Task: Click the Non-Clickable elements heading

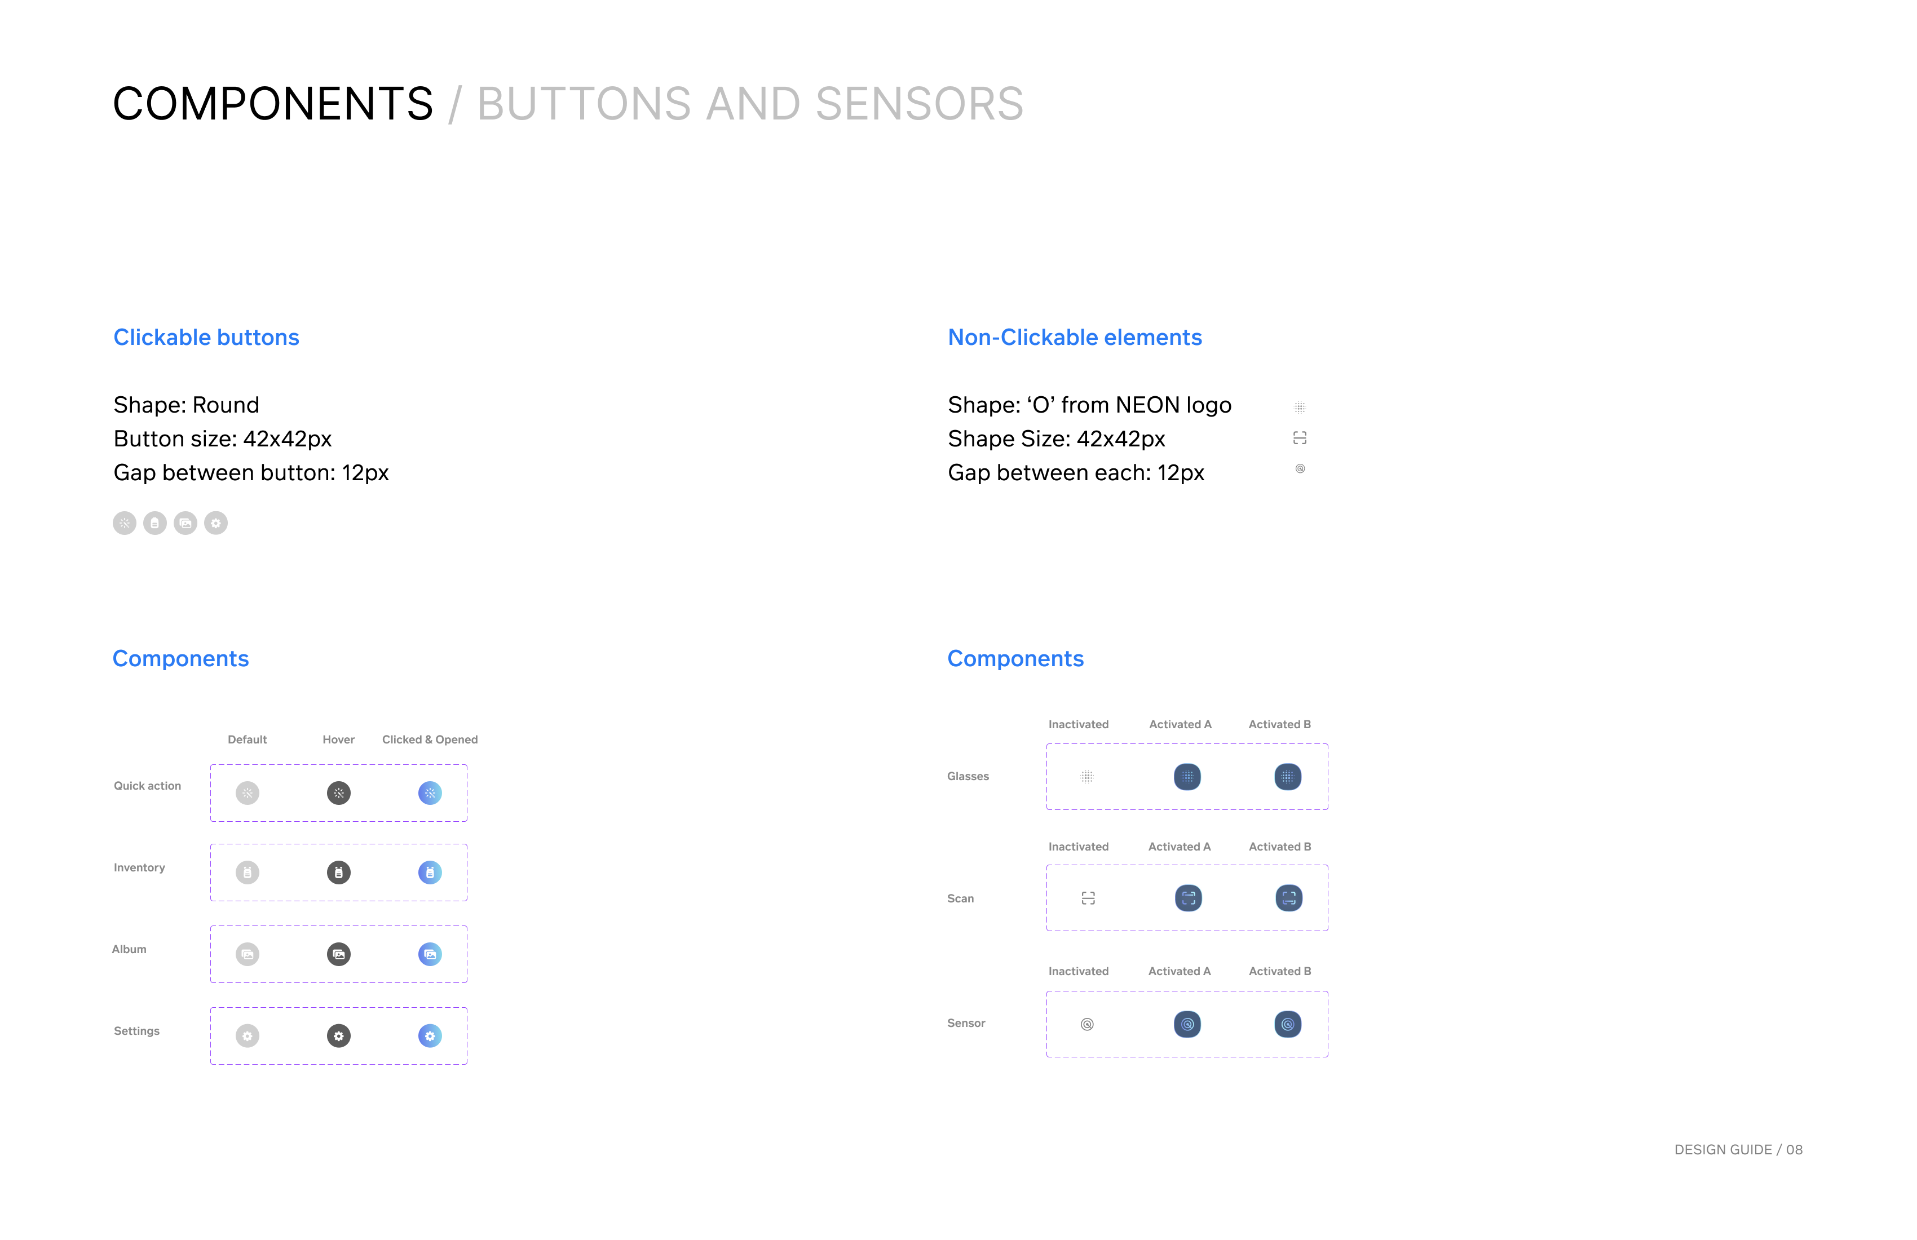Action: click(x=1075, y=338)
